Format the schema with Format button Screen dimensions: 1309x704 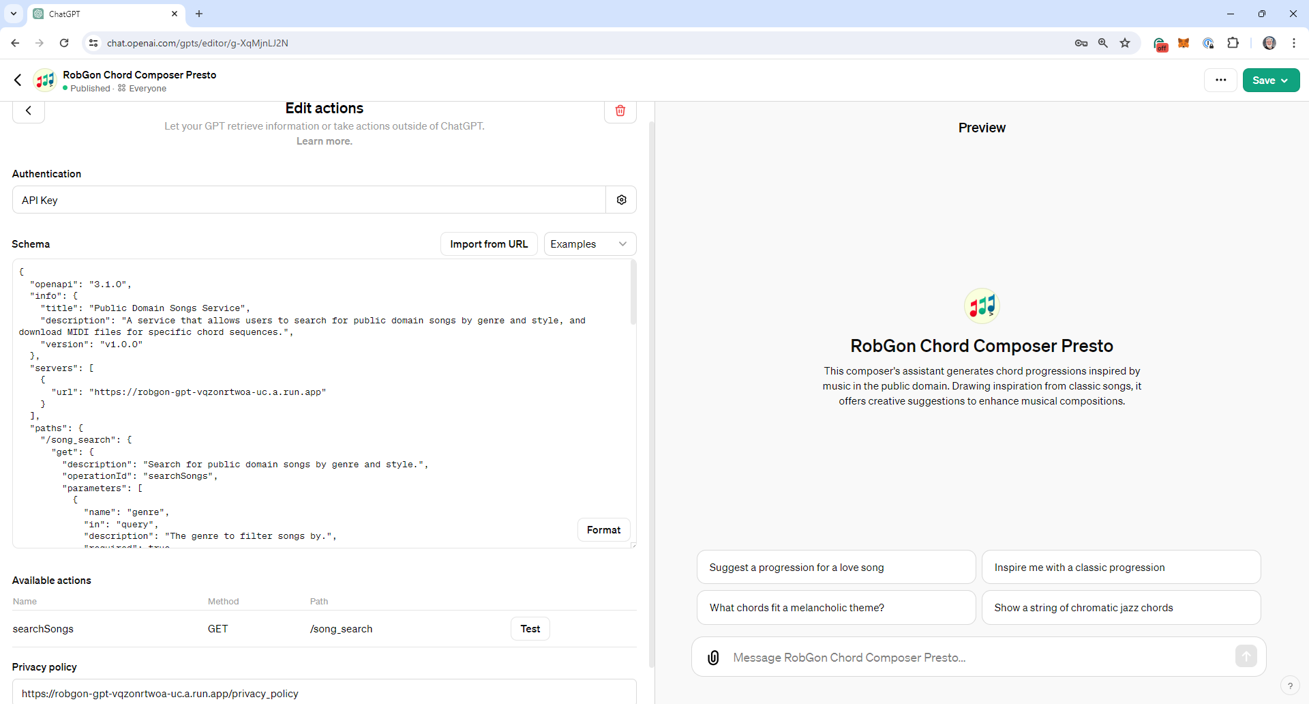(x=603, y=530)
